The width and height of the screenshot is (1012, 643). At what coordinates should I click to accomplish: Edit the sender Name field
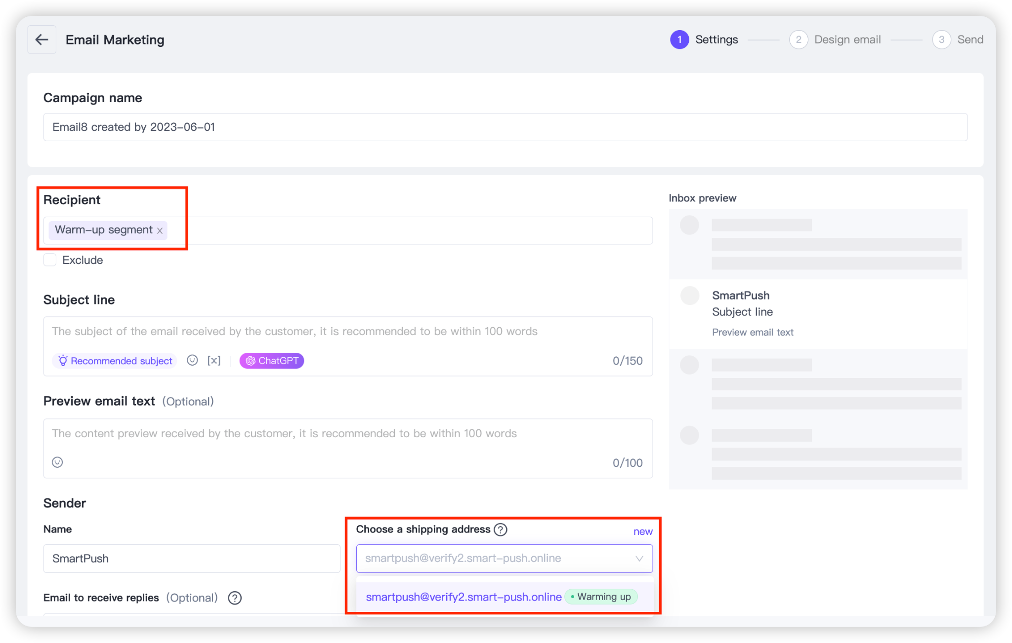[191, 559]
